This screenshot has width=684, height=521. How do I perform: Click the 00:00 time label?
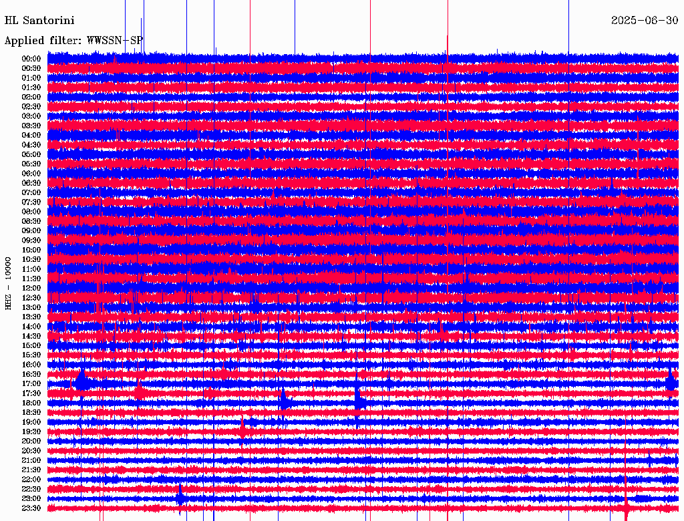pos(31,59)
